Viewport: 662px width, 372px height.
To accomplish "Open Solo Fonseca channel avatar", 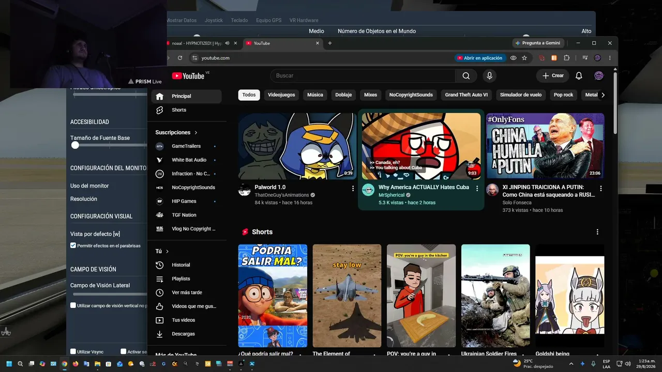I will [x=492, y=190].
